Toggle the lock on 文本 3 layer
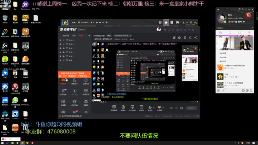The image size is (258, 145). tap(64, 52)
